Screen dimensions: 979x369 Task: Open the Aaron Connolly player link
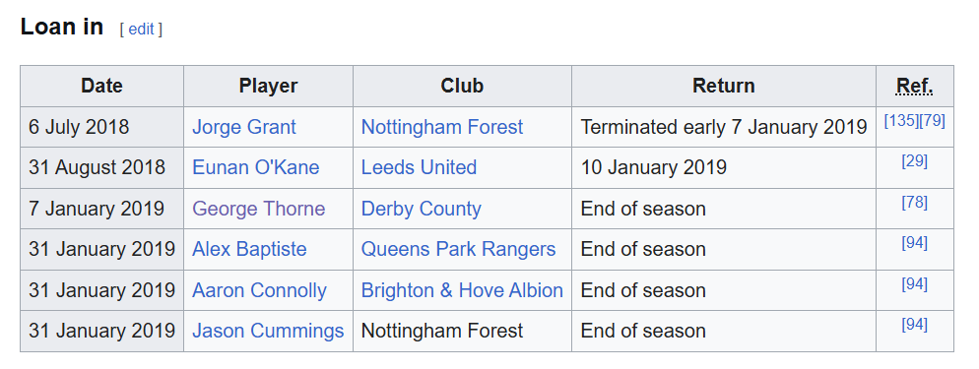[x=259, y=290]
